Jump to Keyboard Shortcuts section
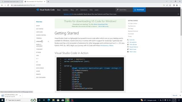The image size is (182, 102). (x=133, y=31)
